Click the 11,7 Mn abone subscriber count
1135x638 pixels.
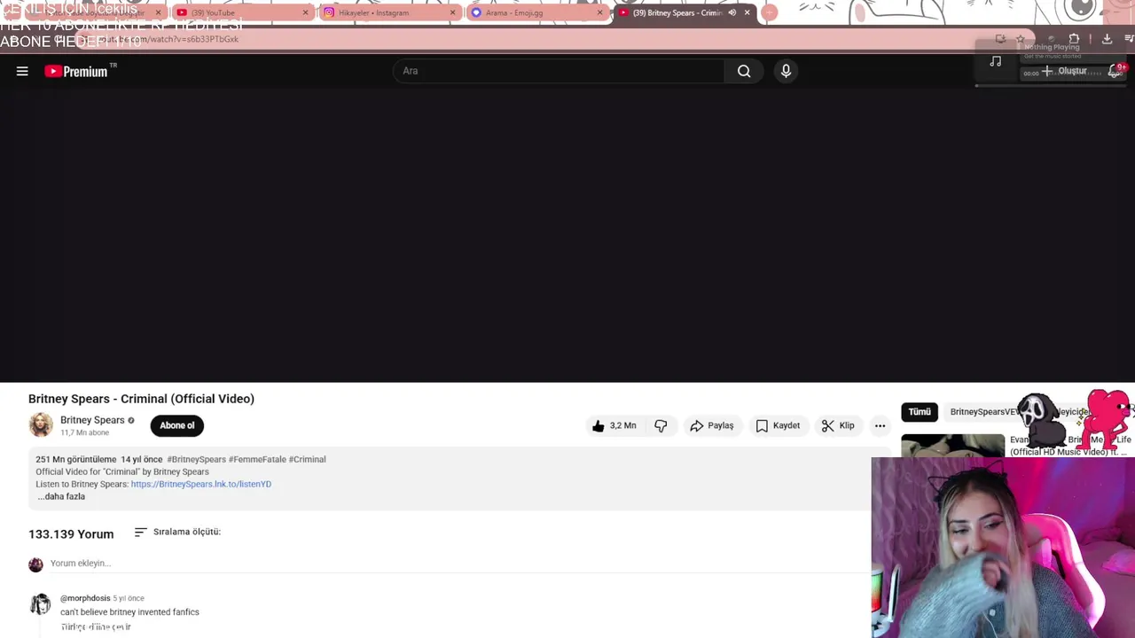(84, 432)
